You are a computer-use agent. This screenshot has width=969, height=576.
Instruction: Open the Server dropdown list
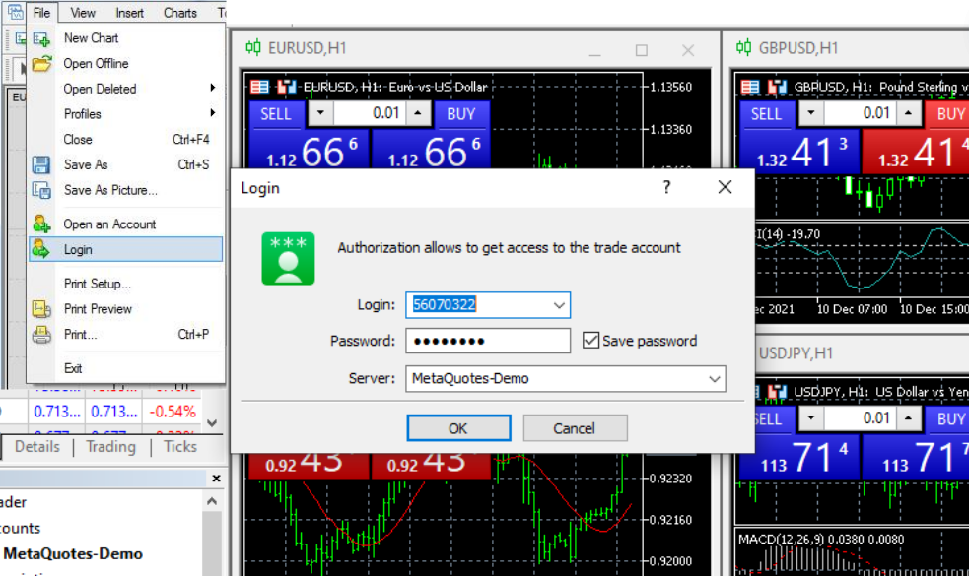coord(714,378)
